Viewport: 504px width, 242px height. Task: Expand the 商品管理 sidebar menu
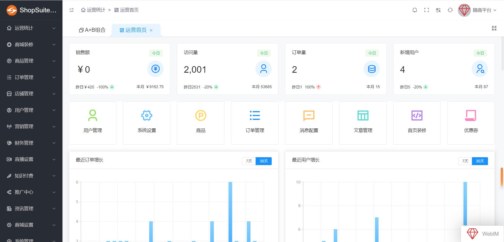click(x=31, y=61)
